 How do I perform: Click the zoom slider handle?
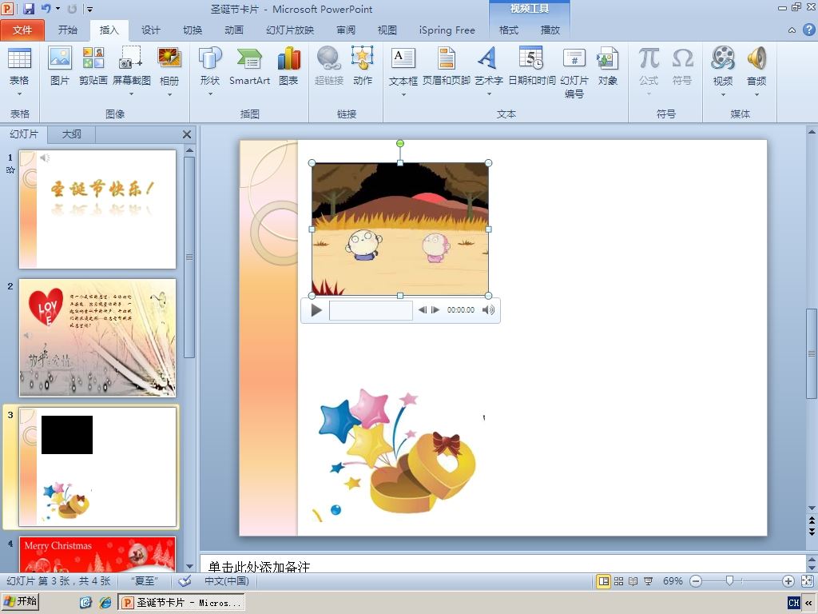tap(730, 580)
